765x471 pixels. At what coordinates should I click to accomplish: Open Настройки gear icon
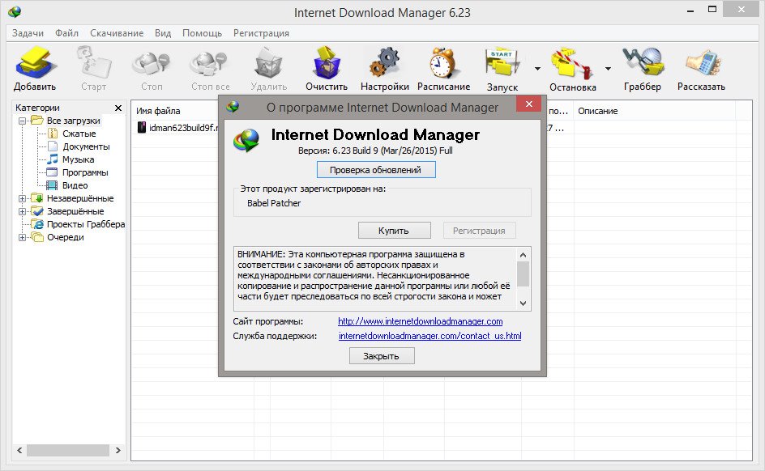click(385, 63)
